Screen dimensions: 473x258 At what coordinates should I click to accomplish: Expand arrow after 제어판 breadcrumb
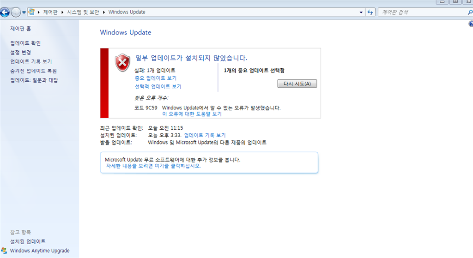(x=62, y=12)
